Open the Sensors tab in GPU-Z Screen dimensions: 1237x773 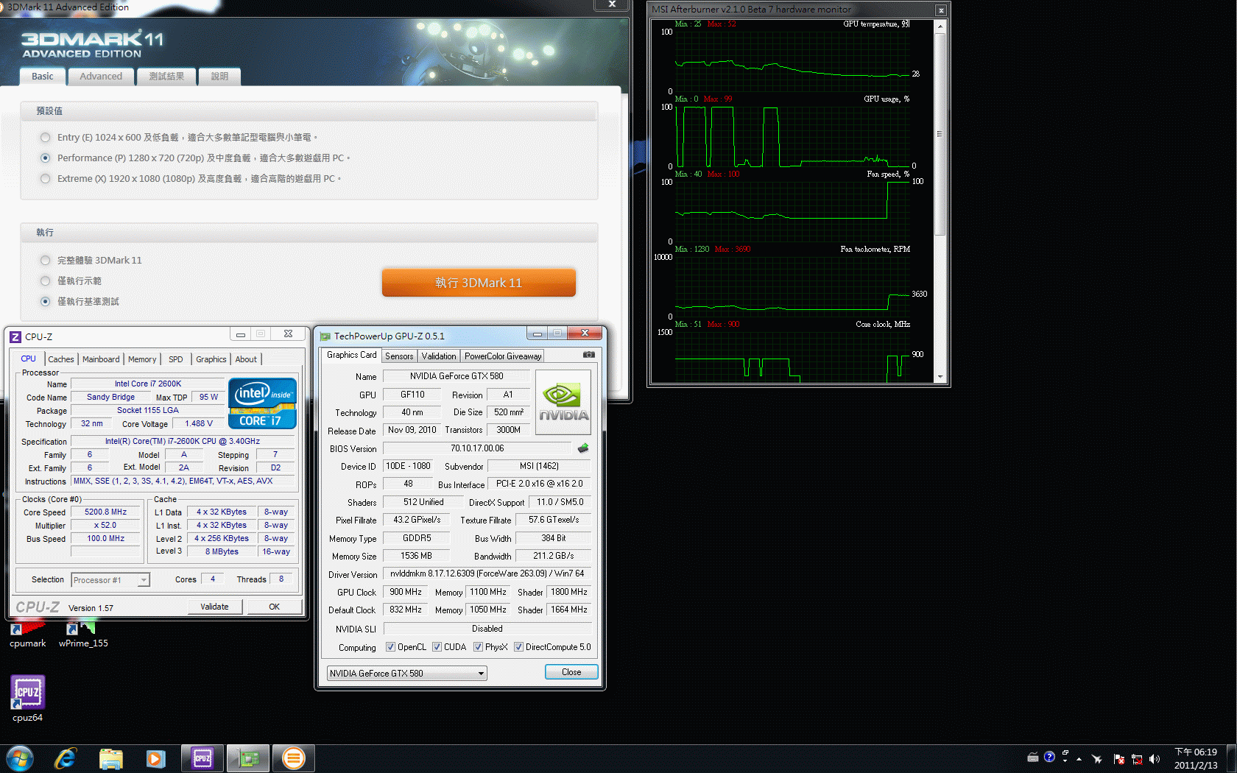click(399, 356)
